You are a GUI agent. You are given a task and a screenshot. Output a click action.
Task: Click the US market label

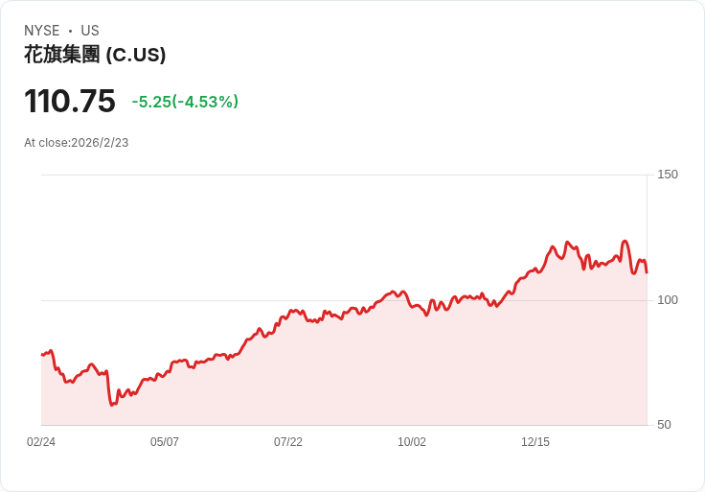90,31
